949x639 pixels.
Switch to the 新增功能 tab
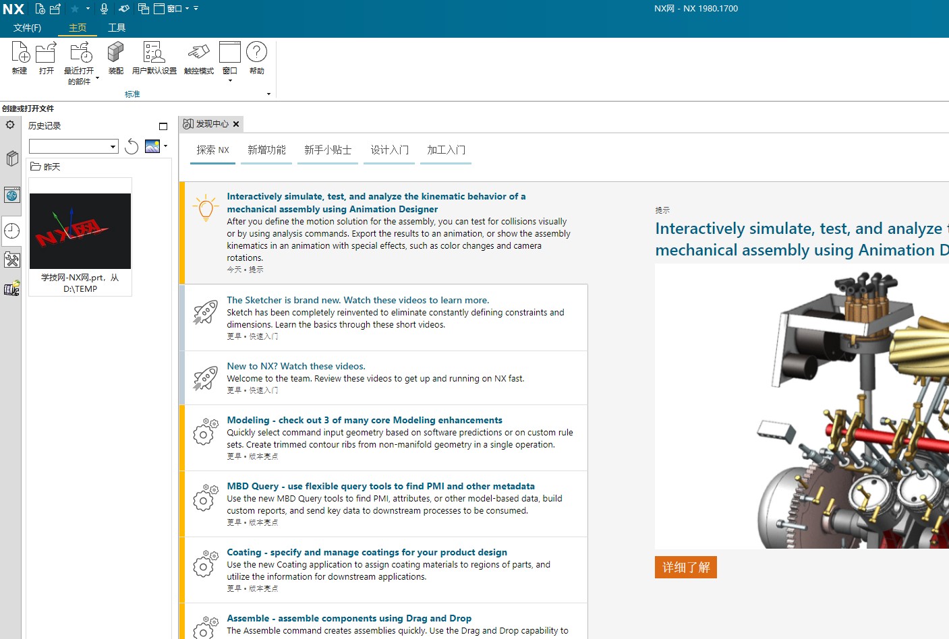[266, 150]
